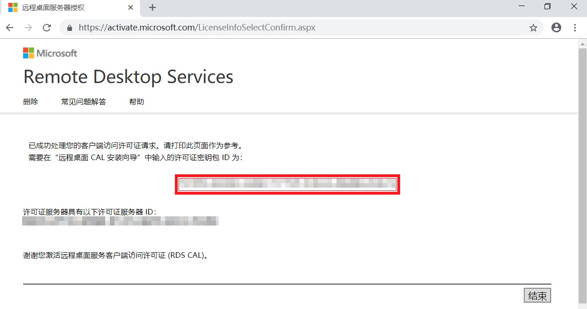Screen dimensions: 587x309
Task: Click the forward navigation arrow
Action: pos(28,28)
